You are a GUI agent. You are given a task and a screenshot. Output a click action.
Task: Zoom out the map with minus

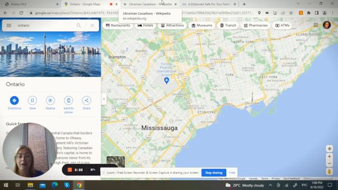point(329,164)
